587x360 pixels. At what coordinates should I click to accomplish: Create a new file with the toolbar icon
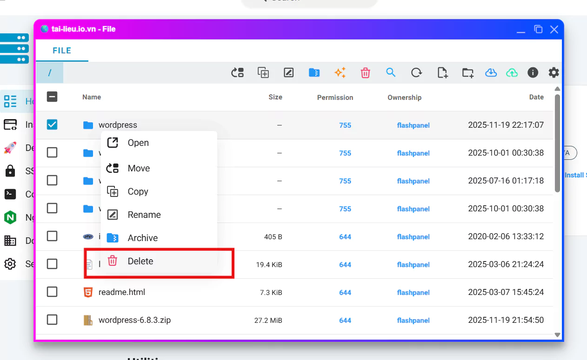click(x=442, y=72)
